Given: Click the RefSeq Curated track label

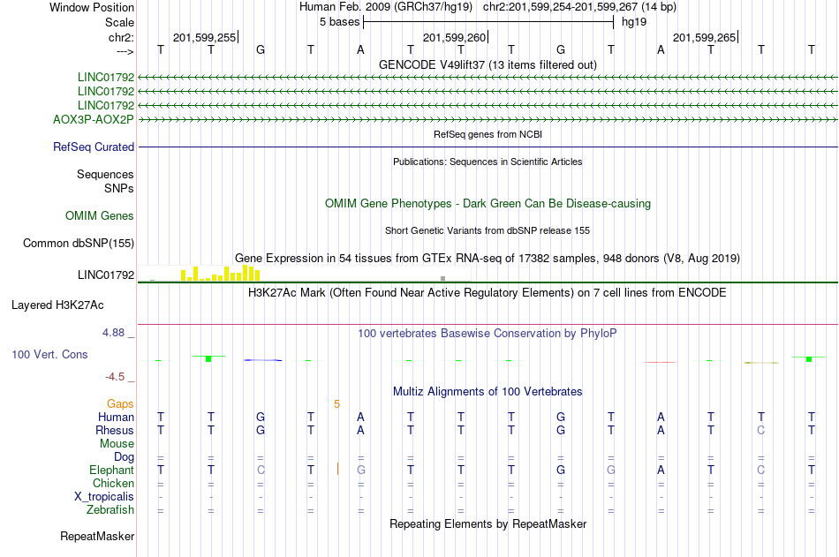Looking at the screenshot, I should pos(94,147).
